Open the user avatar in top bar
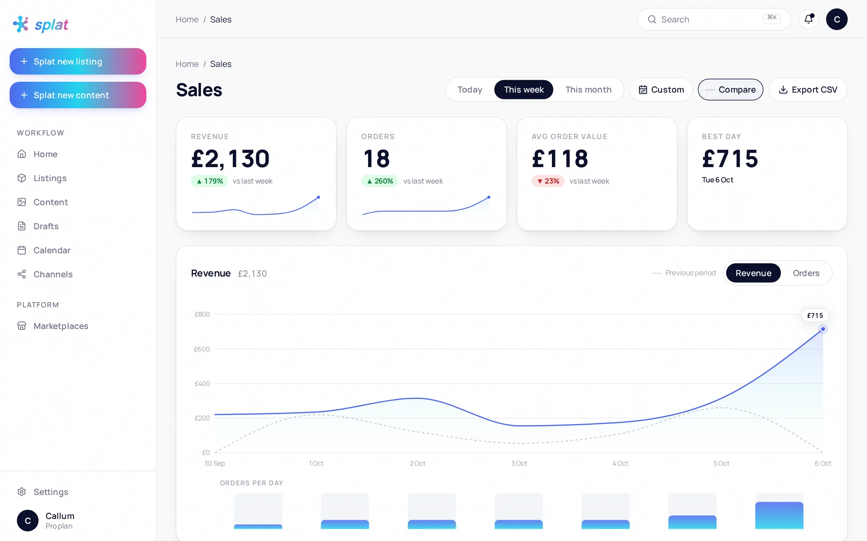This screenshot has height=541, width=867. click(x=837, y=19)
